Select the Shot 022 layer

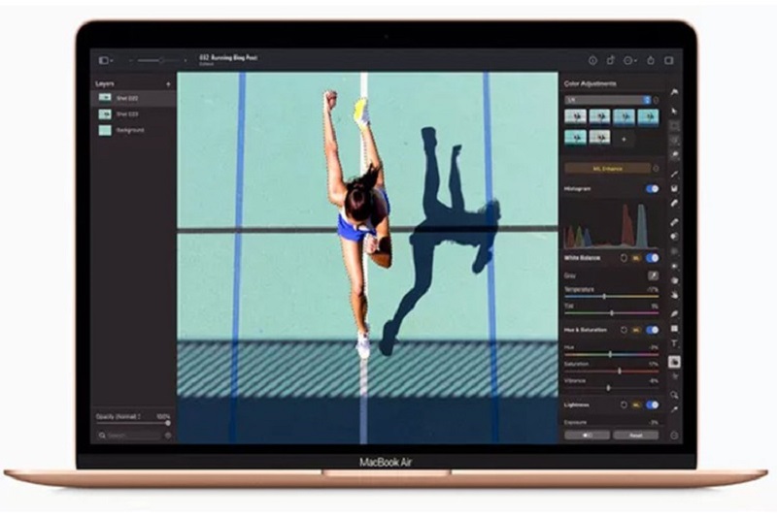(x=133, y=98)
